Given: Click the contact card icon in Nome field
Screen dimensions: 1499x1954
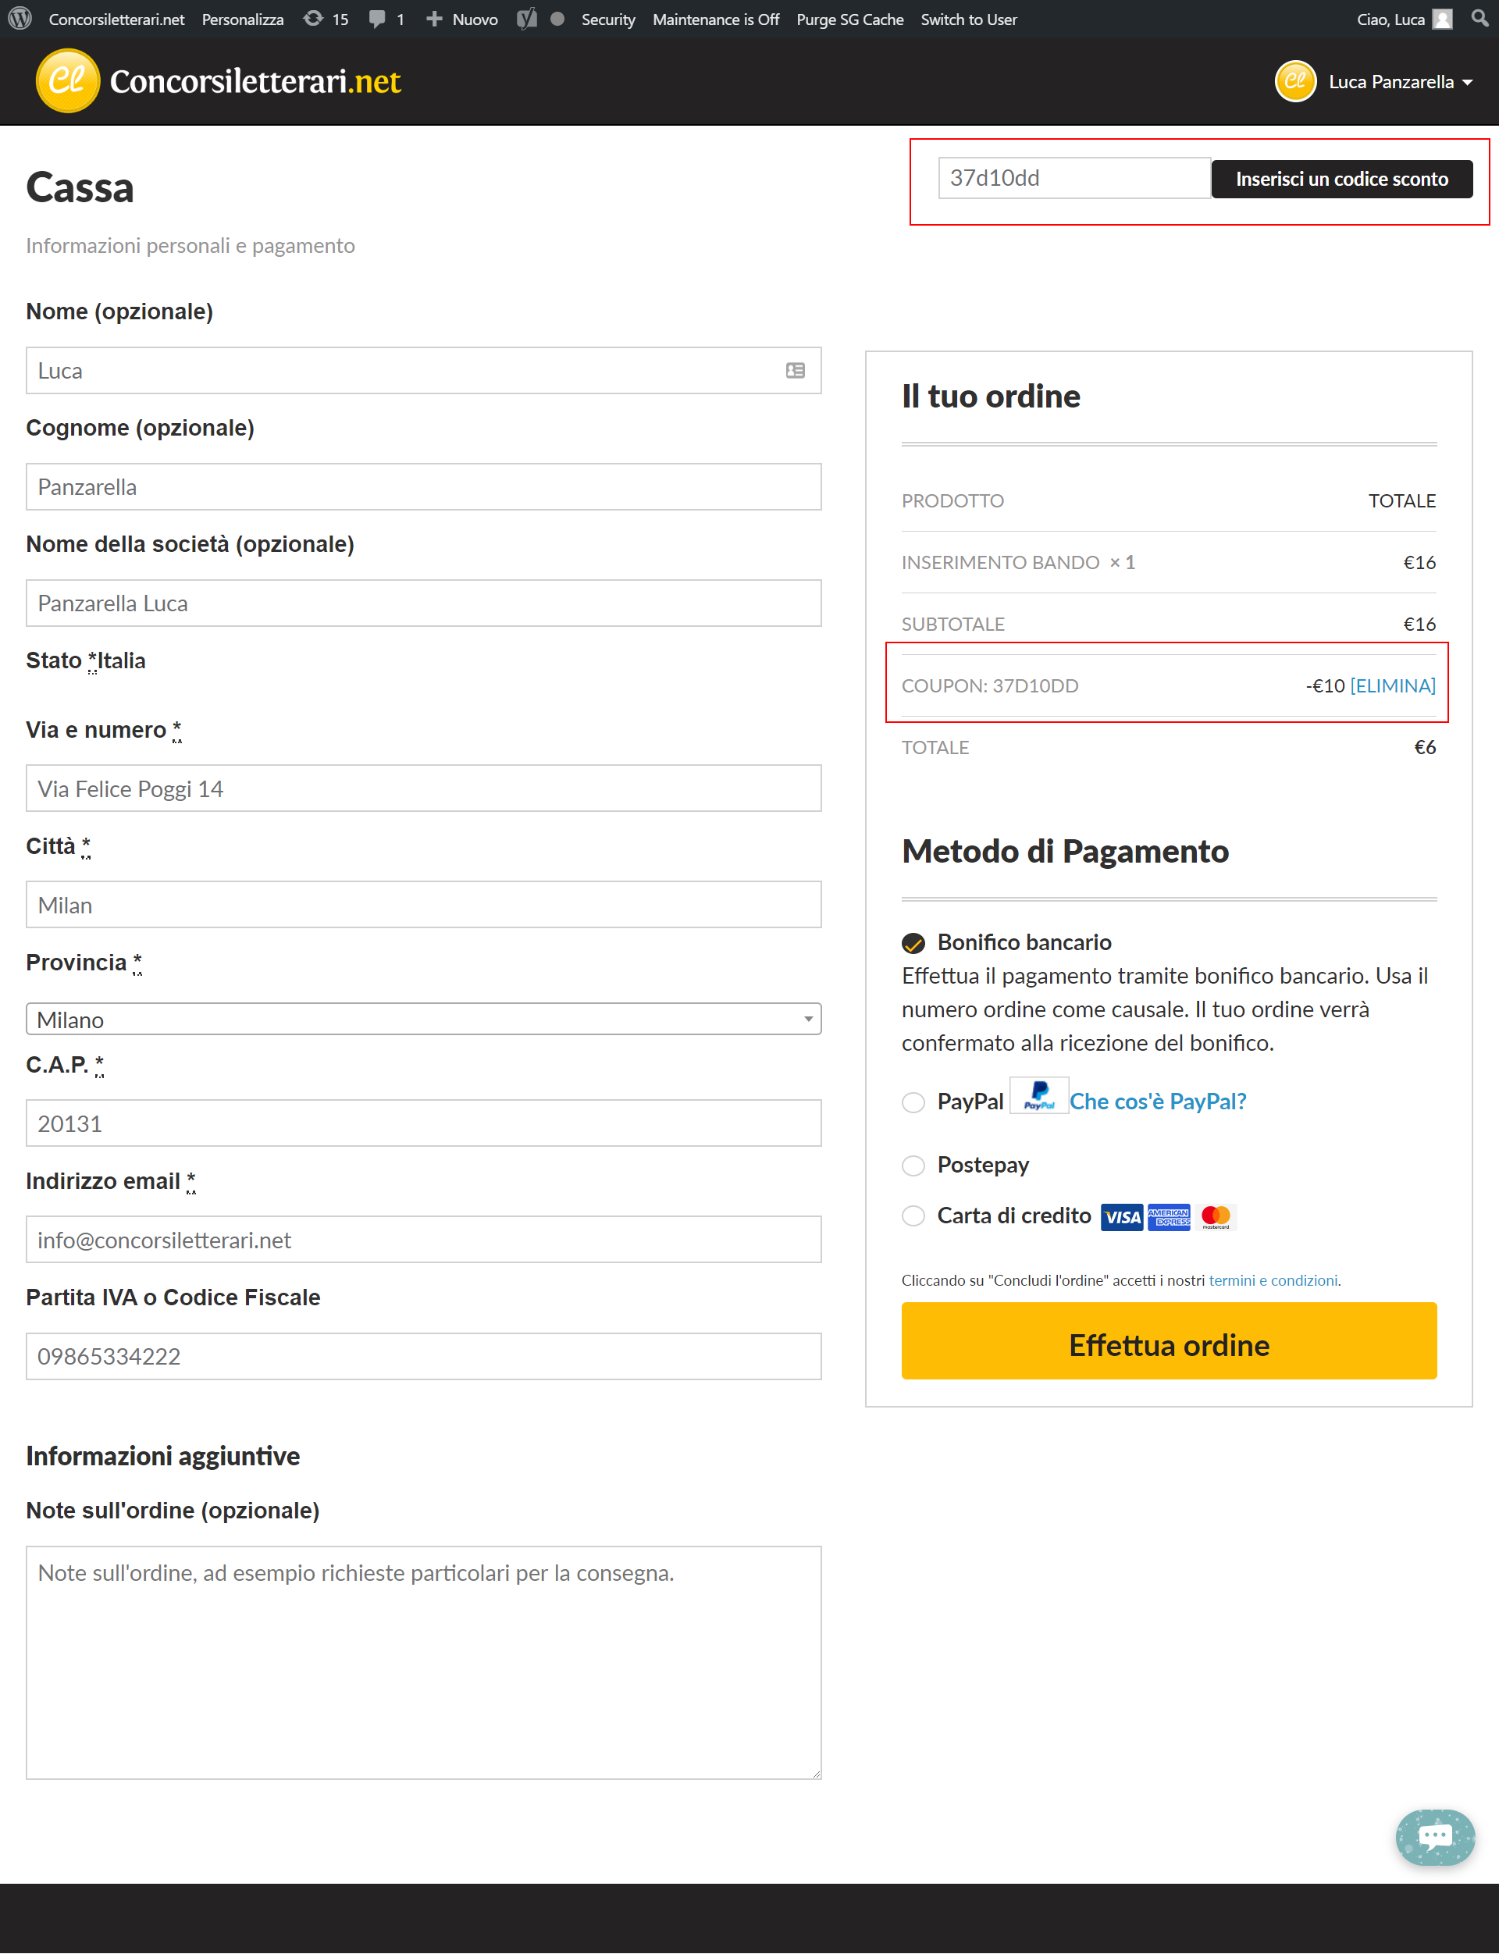Looking at the screenshot, I should point(795,370).
